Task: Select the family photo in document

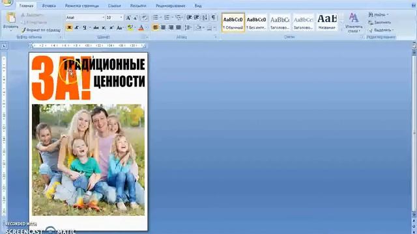Action: [x=89, y=160]
